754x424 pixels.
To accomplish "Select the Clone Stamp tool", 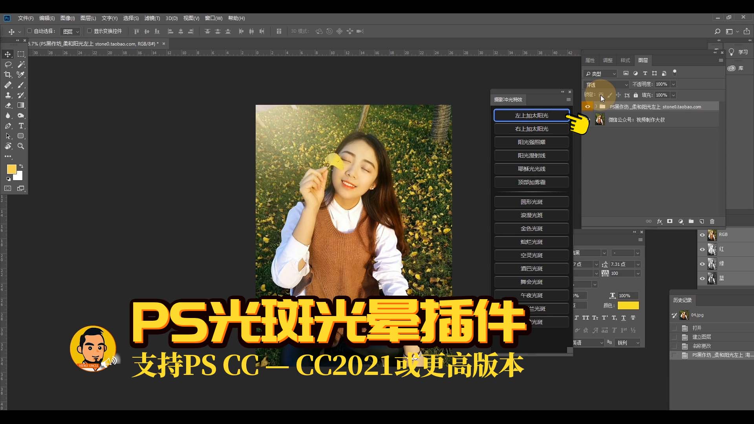I will tap(8, 95).
